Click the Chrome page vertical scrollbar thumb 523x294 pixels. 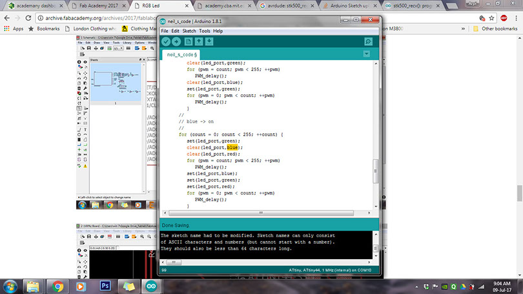[x=519, y=193]
